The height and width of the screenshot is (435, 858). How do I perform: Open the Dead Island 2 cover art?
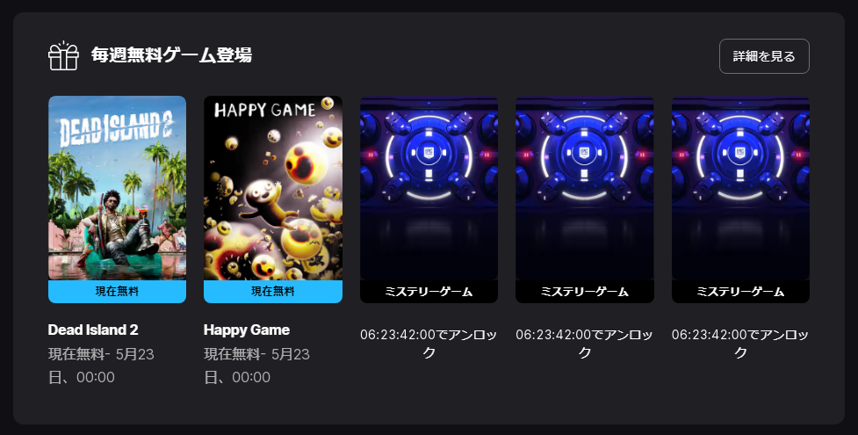click(x=117, y=188)
